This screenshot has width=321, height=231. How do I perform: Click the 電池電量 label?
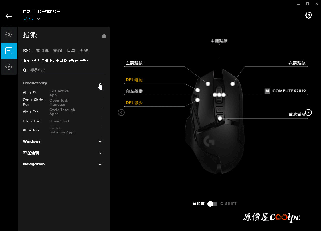pyautogui.click(x=297, y=114)
